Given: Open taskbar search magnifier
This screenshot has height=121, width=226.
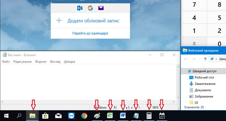Looking at the screenshot, I should click(19, 115).
